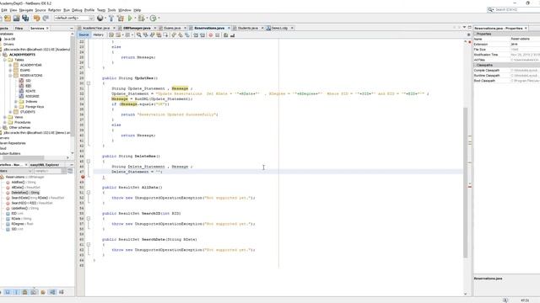Switch editor to Source view
Image resolution: width=540 pixels, height=303 pixels.
tap(84, 35)
